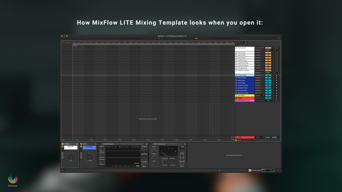
Task: Select the transfer curve view icon
Action: click(110, 166)
